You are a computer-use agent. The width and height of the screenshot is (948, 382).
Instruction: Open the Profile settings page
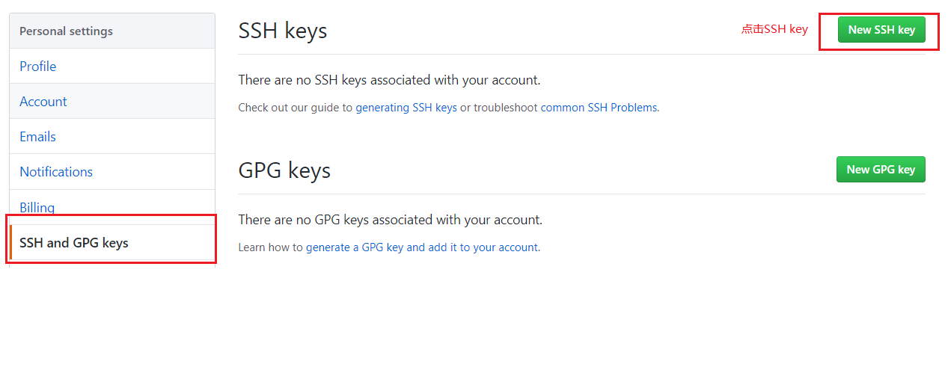38,67
